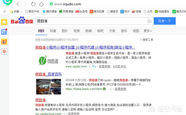Open the 腾讯文档 bookmark
The height and width of the screenshot is (115, 186).
[x=179, y=12]
